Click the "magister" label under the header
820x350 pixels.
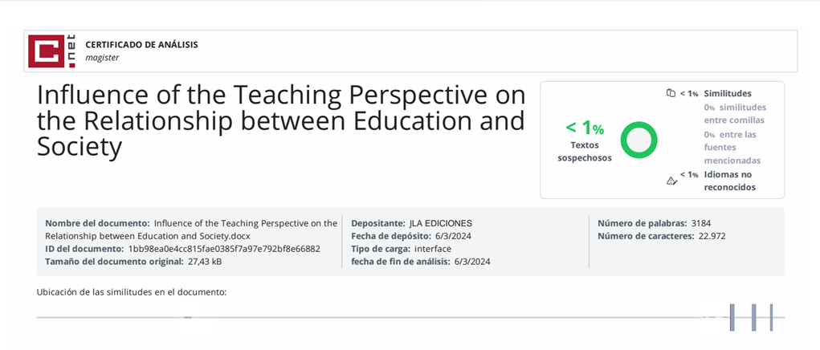click(x=102, y=57)
